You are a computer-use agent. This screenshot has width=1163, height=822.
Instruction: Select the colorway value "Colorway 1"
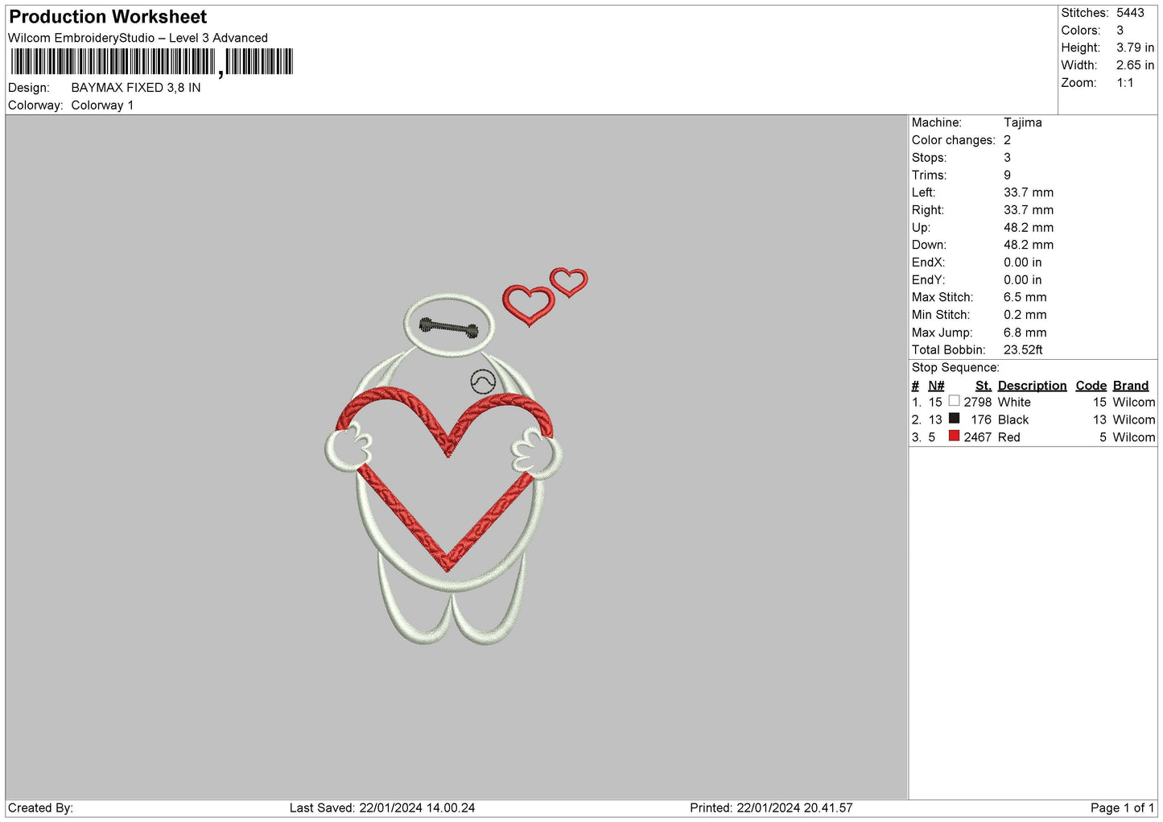102,105
